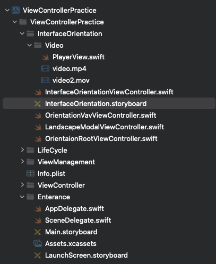Image resolution: width=216 pixels, height=264 pixels.
Task: Select InterfaceOrientationViewController.swift file
Action: click(x=109, y=92)
